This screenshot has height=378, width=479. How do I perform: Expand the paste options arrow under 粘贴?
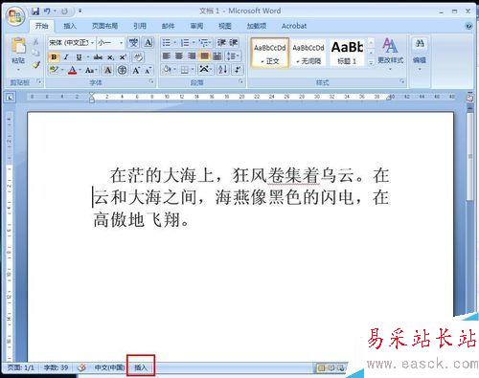tap(18, 70)
